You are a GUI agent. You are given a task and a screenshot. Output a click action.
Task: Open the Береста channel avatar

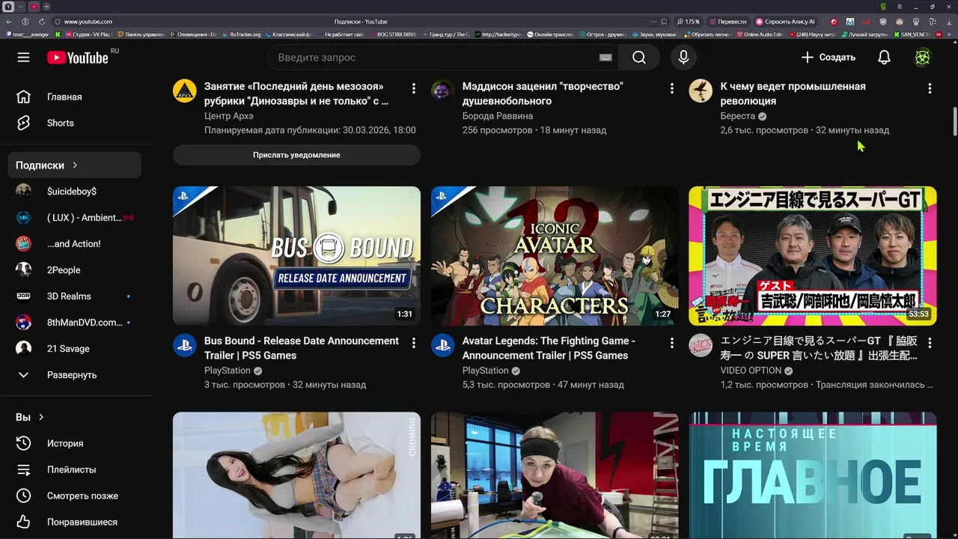[x=701, y=91]
